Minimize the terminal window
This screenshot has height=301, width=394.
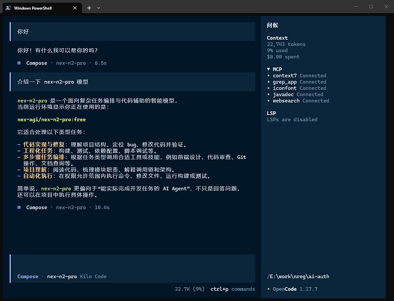356,7
